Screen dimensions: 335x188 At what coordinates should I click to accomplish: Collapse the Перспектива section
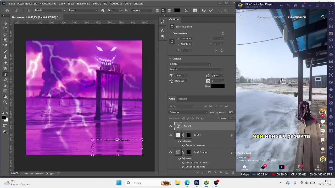pos(170,33)
